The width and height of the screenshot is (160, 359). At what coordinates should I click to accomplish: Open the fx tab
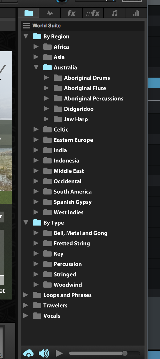click(x=71, y=13)
